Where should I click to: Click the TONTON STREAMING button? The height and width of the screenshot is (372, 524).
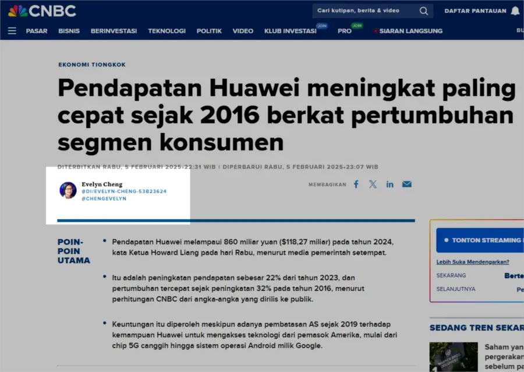tap(480, 240)
